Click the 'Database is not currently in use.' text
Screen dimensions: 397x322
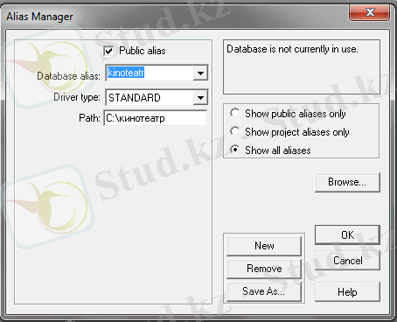point(292,49)
